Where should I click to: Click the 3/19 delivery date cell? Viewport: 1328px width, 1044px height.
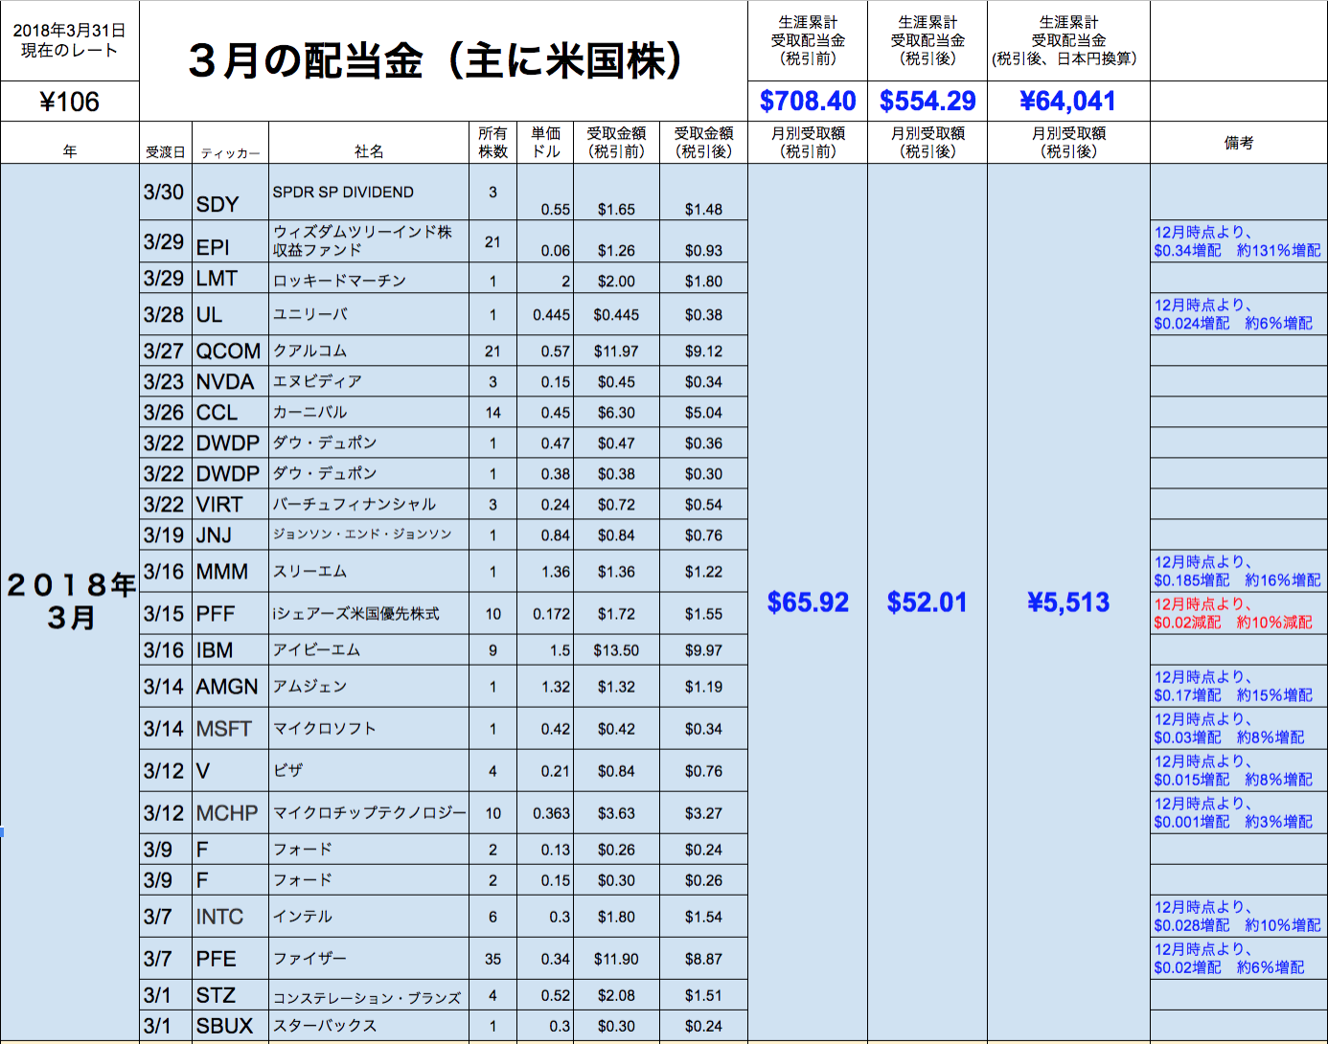tap(166, 535)
